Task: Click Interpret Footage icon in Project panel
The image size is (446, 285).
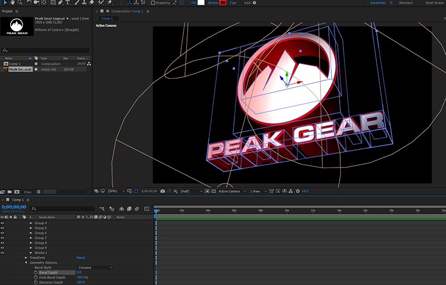Action: click(3, 192)
